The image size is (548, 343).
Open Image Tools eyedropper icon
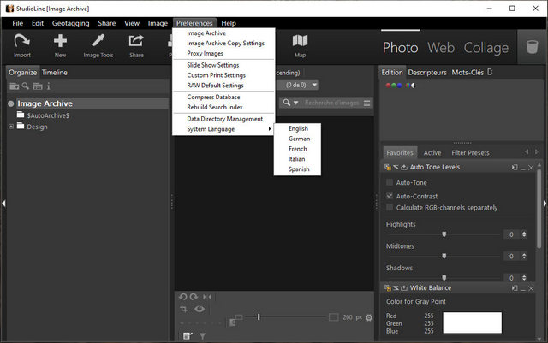coord(98,41)
